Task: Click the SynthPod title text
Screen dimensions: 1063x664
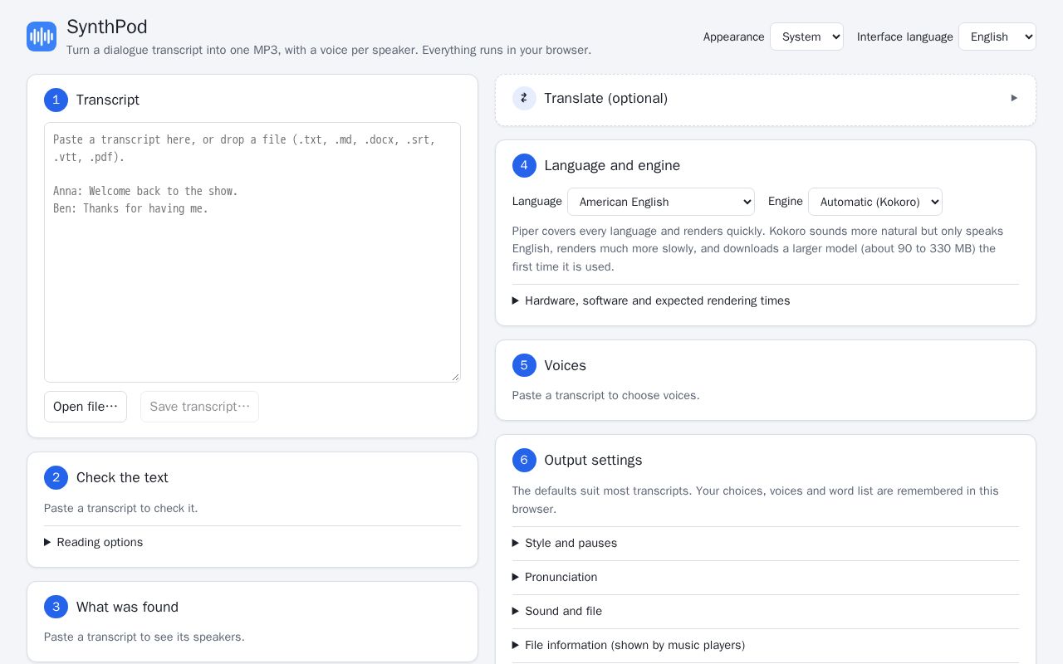Action: 107,27
